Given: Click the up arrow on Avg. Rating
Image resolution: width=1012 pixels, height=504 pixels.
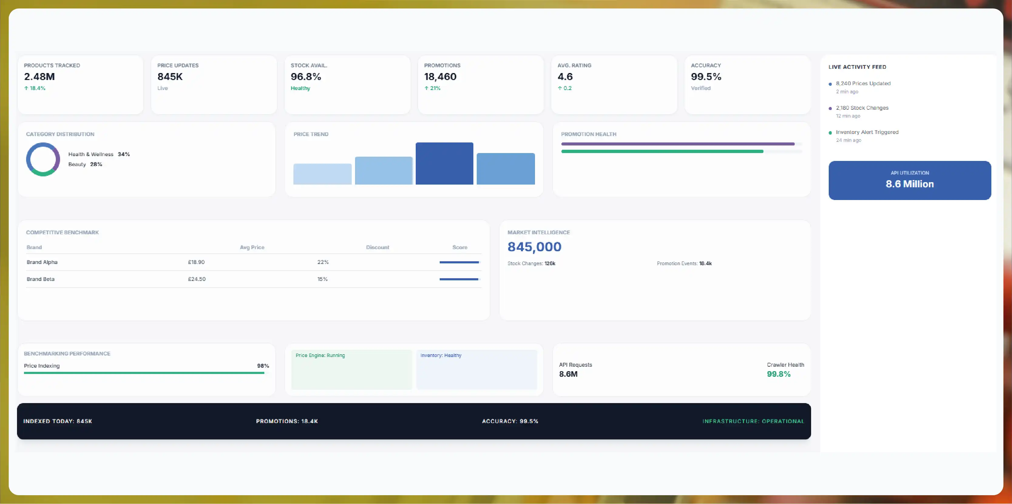Looking at the screenshot, I should tap(560, 88).
